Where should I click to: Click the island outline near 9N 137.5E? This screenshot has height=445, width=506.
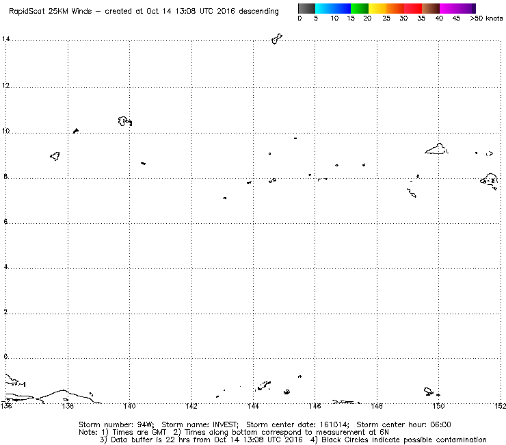(x=55, y=156)
